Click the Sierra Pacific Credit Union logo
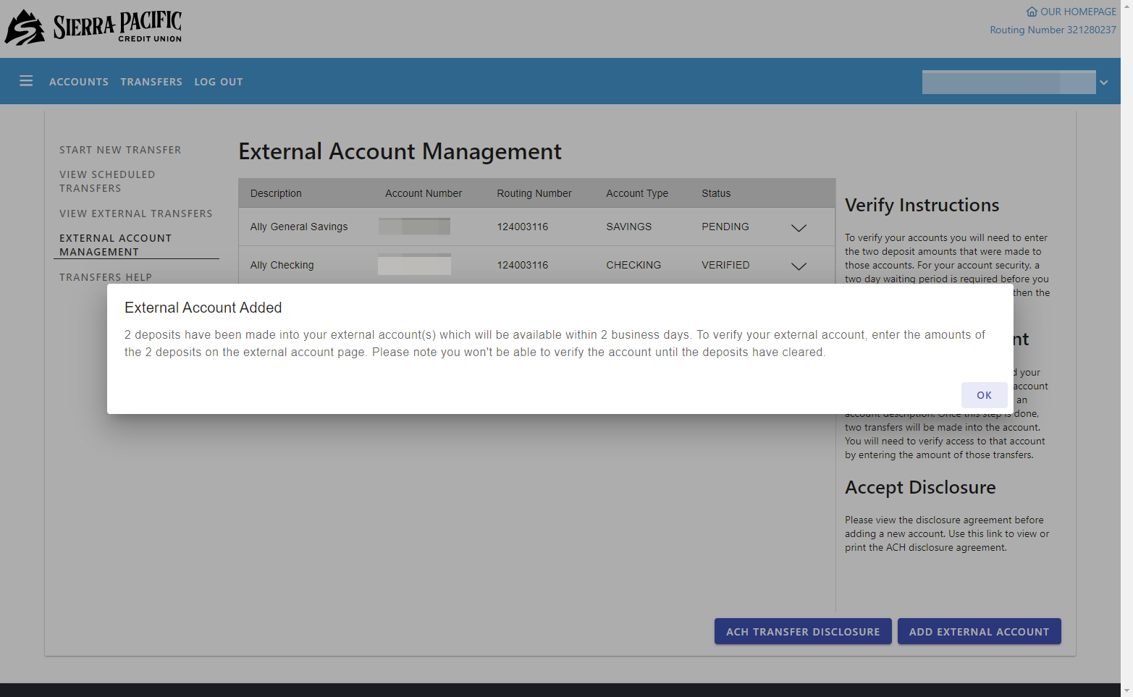This screenshot has height=697, width=1133. click(93, 28)
